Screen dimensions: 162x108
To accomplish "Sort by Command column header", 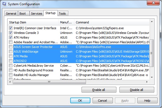I will pyautogui.click(x=112, y=22).
